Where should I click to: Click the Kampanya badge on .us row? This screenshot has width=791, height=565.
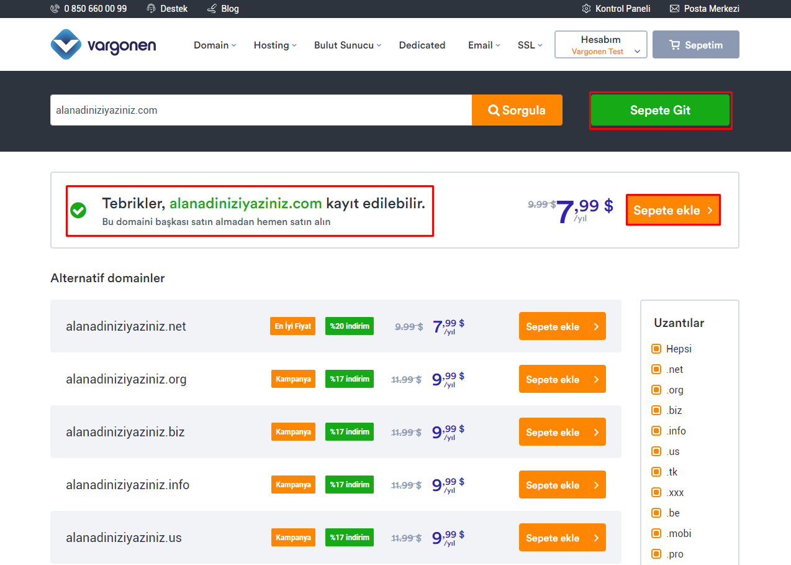point(293,538)
